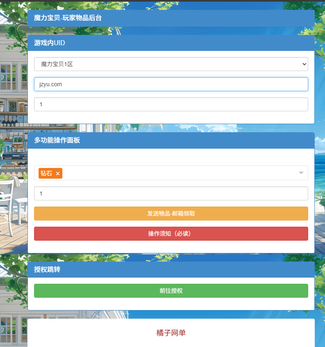Click the orange 钻石 tag label

46,174
